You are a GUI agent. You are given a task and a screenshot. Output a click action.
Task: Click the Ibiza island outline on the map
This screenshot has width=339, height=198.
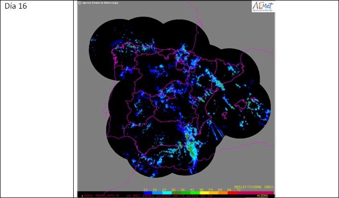click(225, 115)
